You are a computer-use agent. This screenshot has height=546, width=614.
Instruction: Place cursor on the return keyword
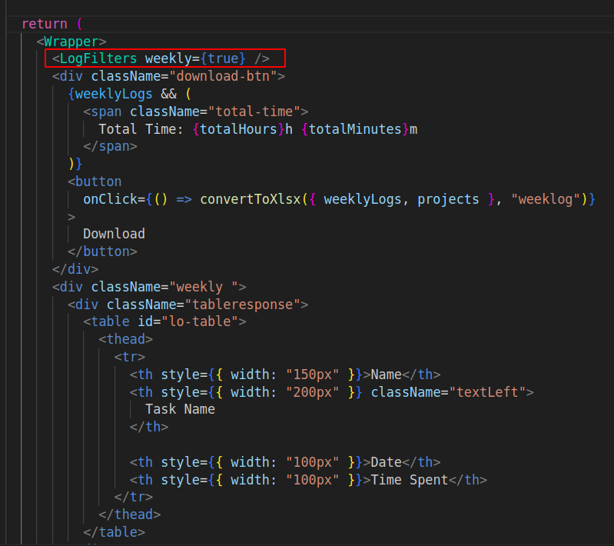[44, 24]
